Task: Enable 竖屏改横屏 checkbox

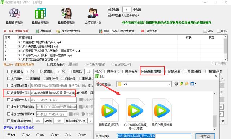Action: (x=186, y=71)
